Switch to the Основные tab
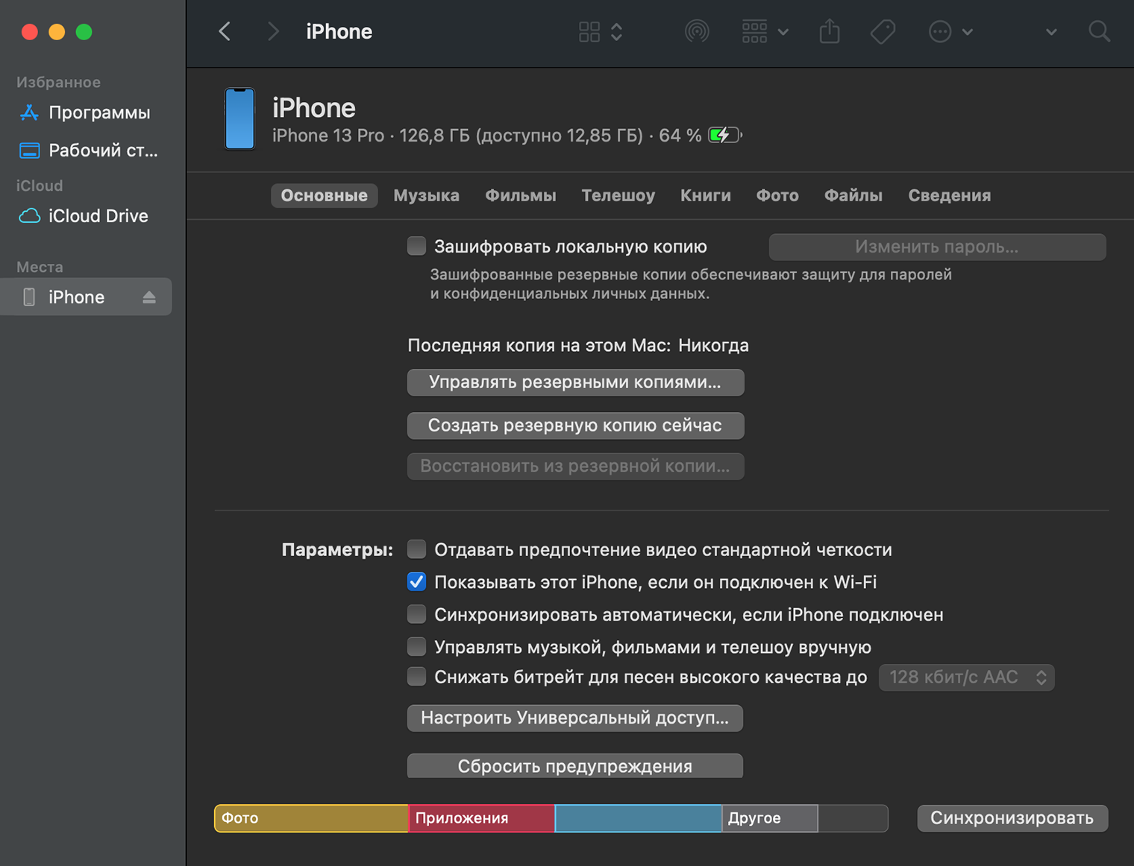The image size is (1134, 866). tap(324, 195)
